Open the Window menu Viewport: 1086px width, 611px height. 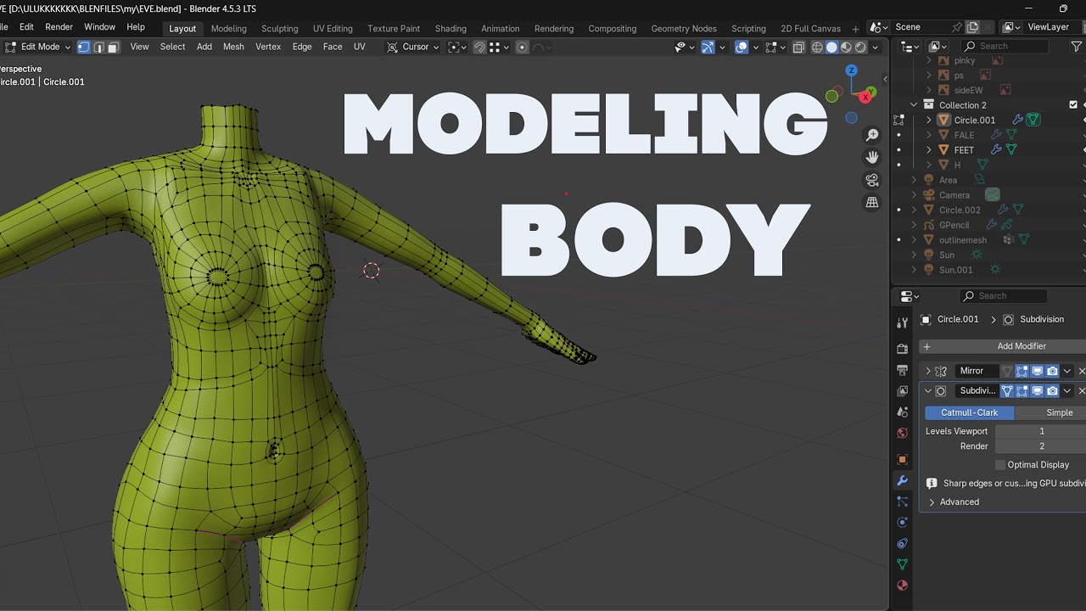coord(99,27)
